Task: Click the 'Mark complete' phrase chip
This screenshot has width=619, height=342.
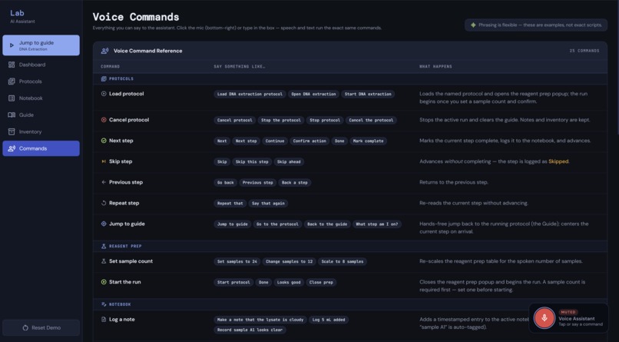Action: 369,141
